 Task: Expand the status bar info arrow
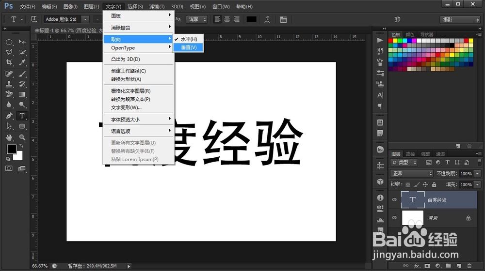[x=129, y=266]
